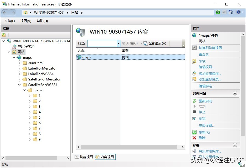Click the 重新启动 restart icon
This screenshot has width=246, height=168.
coord(194,101)
